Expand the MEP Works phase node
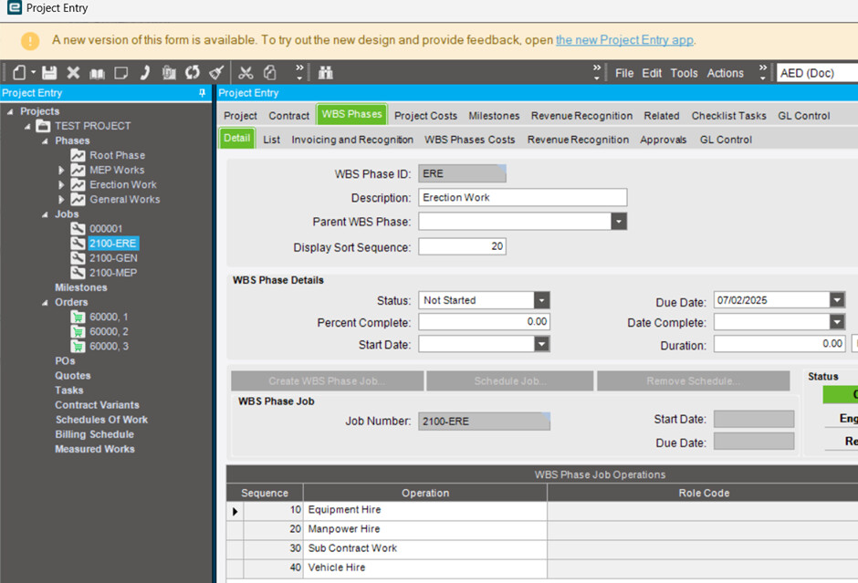 pyautogui.click(x=61, y=170)
